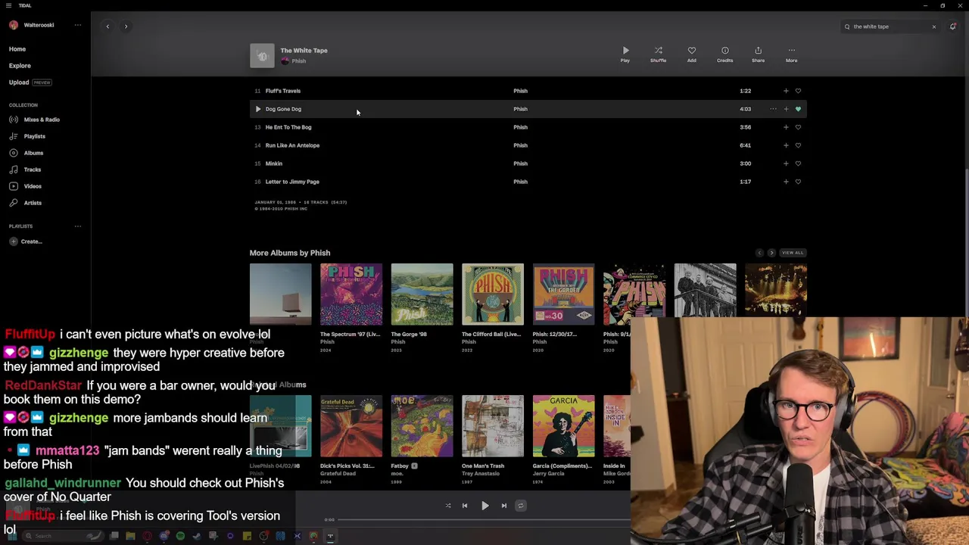This screenshot has height=545, width=969.
Task: Open Tracks collection
Action: 26,170
